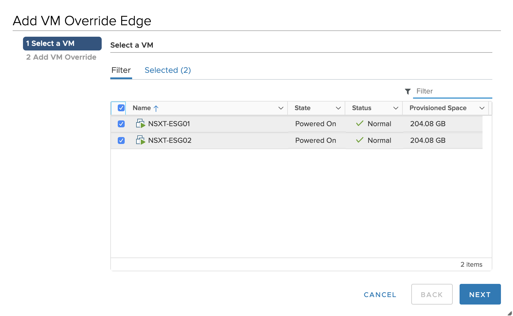Click the NEXT button
Image resolution: width=513 pixels, height=316 pixels.
(480, 294)
